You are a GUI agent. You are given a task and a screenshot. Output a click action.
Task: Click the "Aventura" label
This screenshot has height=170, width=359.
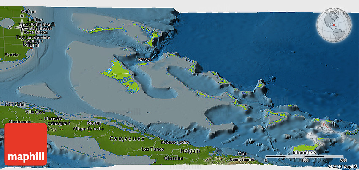[33, 41]
